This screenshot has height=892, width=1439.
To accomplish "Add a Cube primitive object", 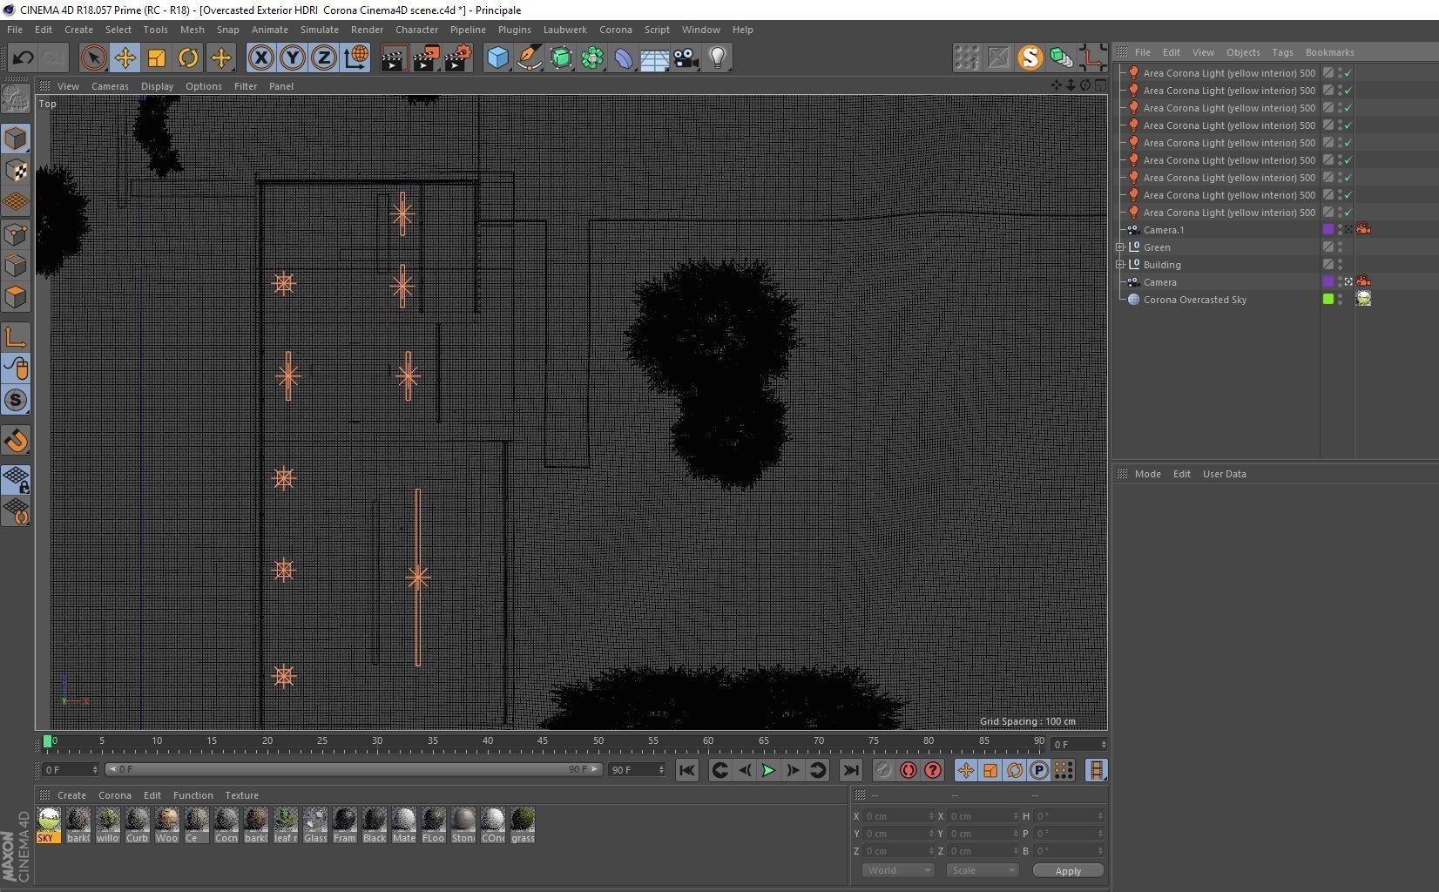I will pyautogui.click(x=497, y=58).
